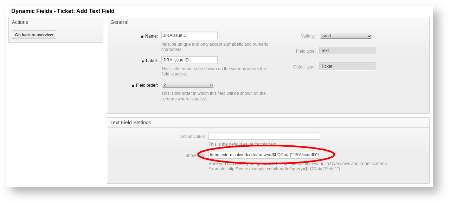Image resolution: width=450 pixels, height=204 pixels.
Task: Click the read-only Field type box showing Text
Action: [347, 50]
